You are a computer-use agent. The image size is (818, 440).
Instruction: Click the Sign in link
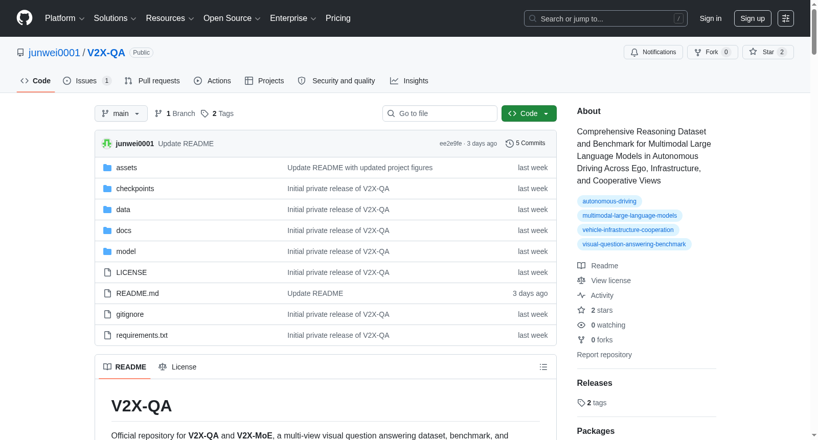[x=711, y=18]
